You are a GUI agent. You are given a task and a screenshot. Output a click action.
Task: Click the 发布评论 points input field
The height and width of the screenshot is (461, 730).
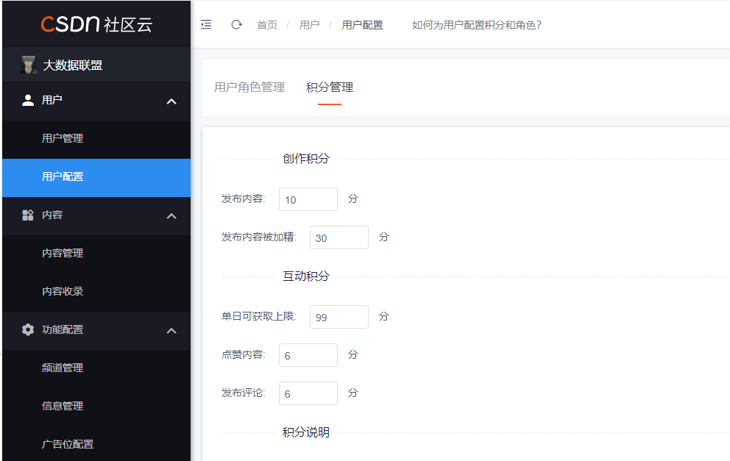coord(308,393)
